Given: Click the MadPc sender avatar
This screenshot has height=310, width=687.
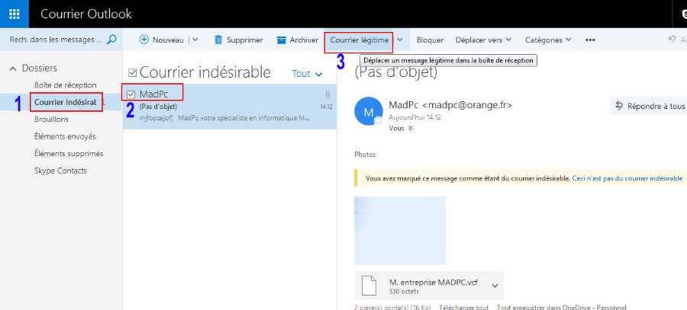Looking at the screenshot, I should click(x=369, y=112).
